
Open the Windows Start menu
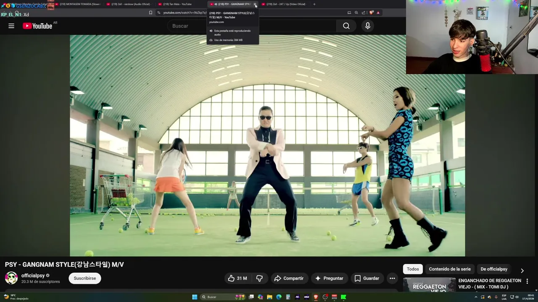[x=195, y=297]
